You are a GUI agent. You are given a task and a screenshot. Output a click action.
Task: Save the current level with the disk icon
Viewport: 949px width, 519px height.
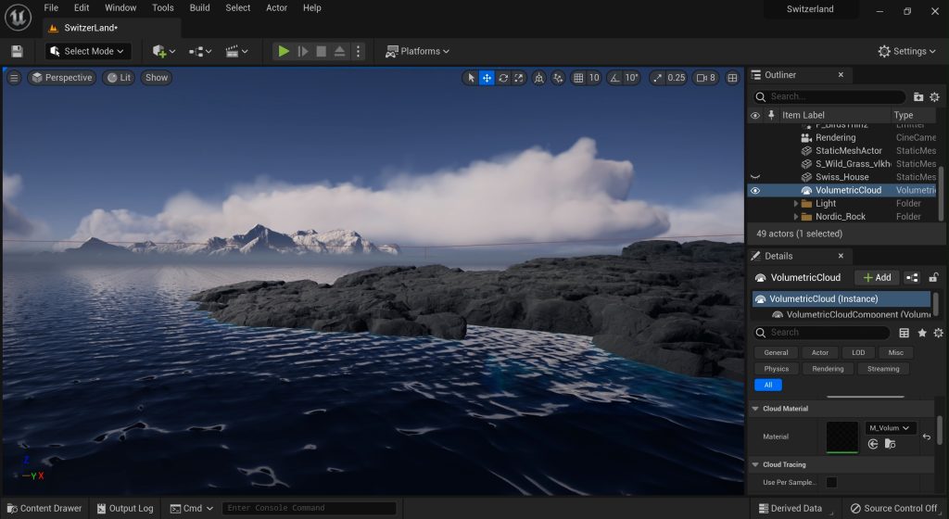(17, 51)
